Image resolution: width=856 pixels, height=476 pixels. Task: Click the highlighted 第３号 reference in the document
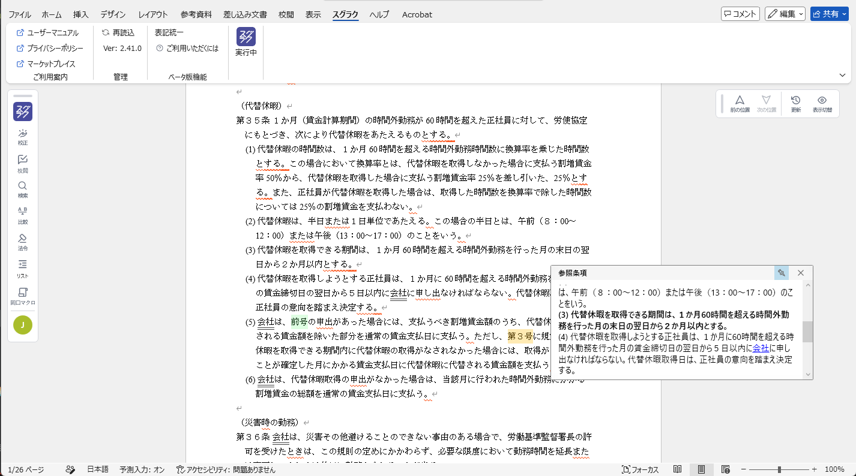coord(520,336)
